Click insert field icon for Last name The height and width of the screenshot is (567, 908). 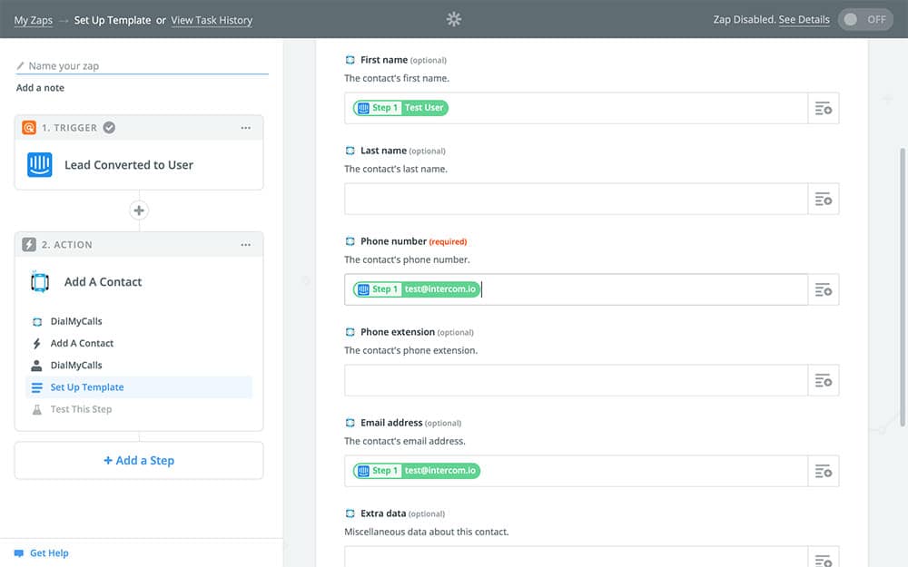823,199
